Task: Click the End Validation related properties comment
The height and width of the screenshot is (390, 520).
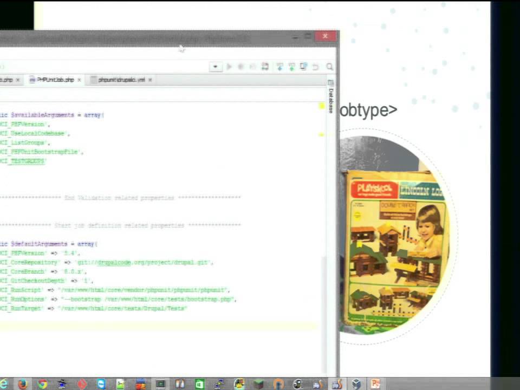Action: [120, 198]
